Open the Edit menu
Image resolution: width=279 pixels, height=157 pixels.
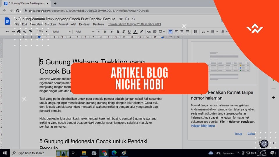pyautogui.click(x=24, y=24)
